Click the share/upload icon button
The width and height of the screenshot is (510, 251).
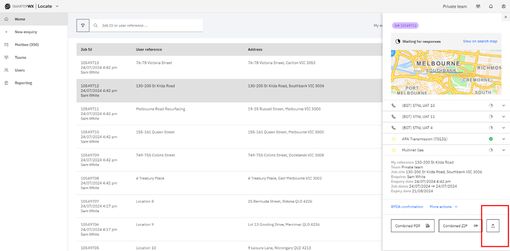[493, 226]
